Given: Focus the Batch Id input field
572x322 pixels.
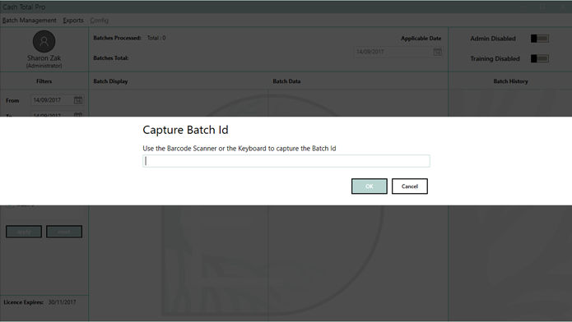Looking at the screenshot, I should pos(286,161).
